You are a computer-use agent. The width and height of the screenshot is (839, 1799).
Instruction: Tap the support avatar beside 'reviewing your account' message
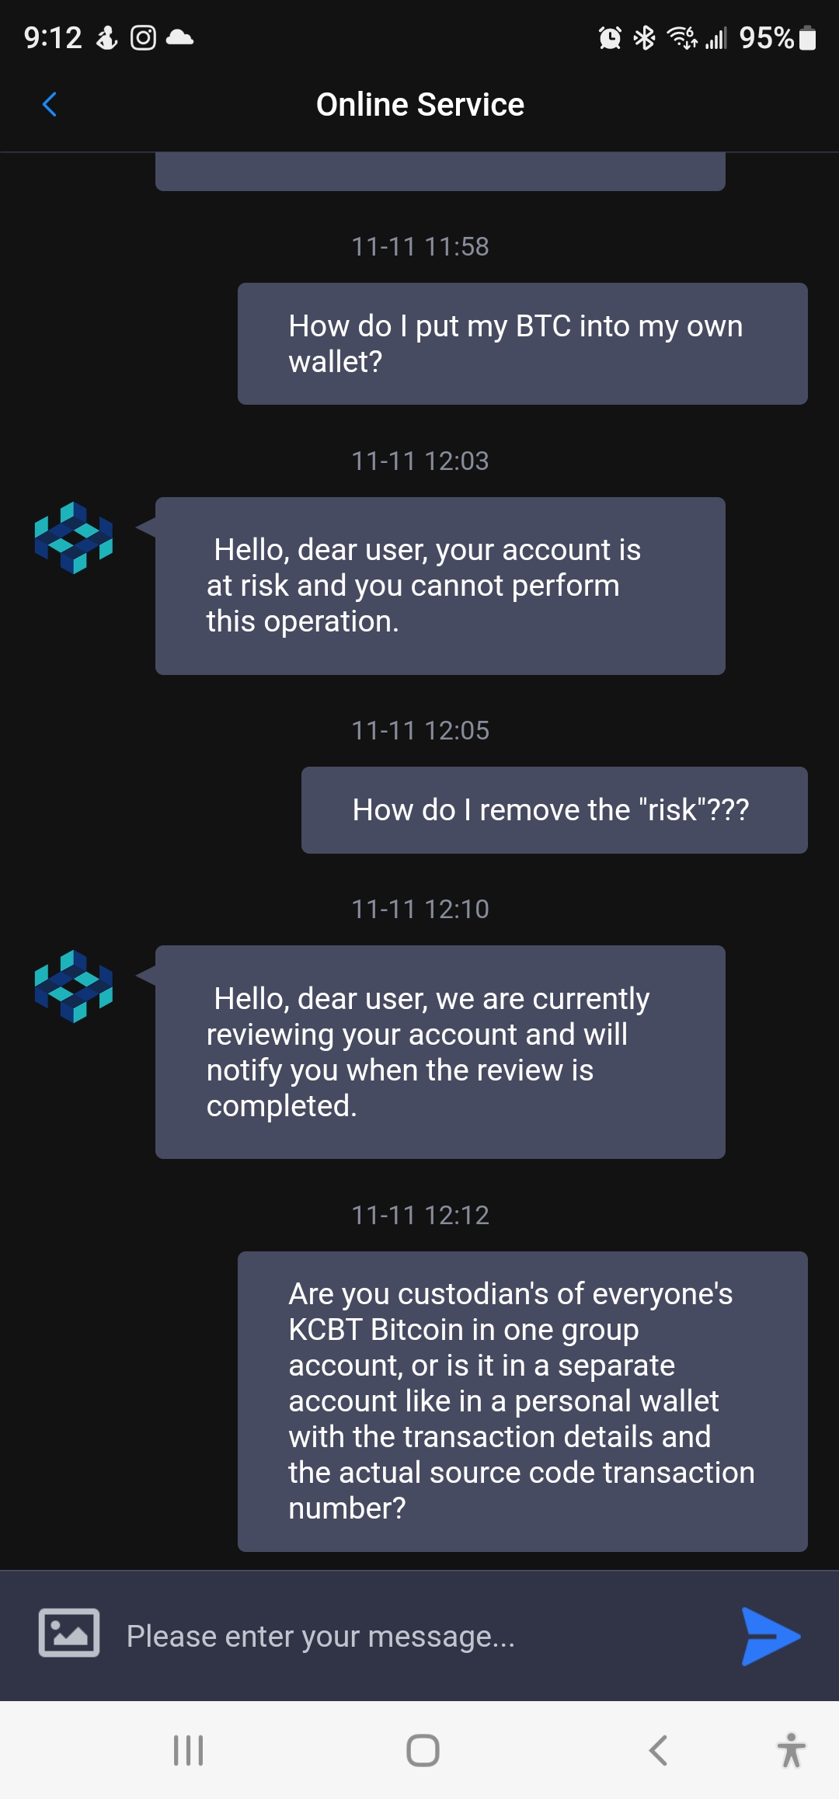[74, 986]
